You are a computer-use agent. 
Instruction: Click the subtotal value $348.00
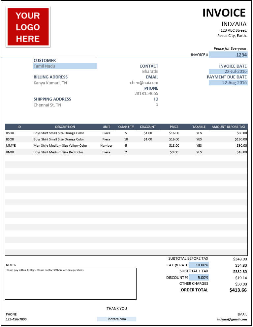tap(240, 259)
